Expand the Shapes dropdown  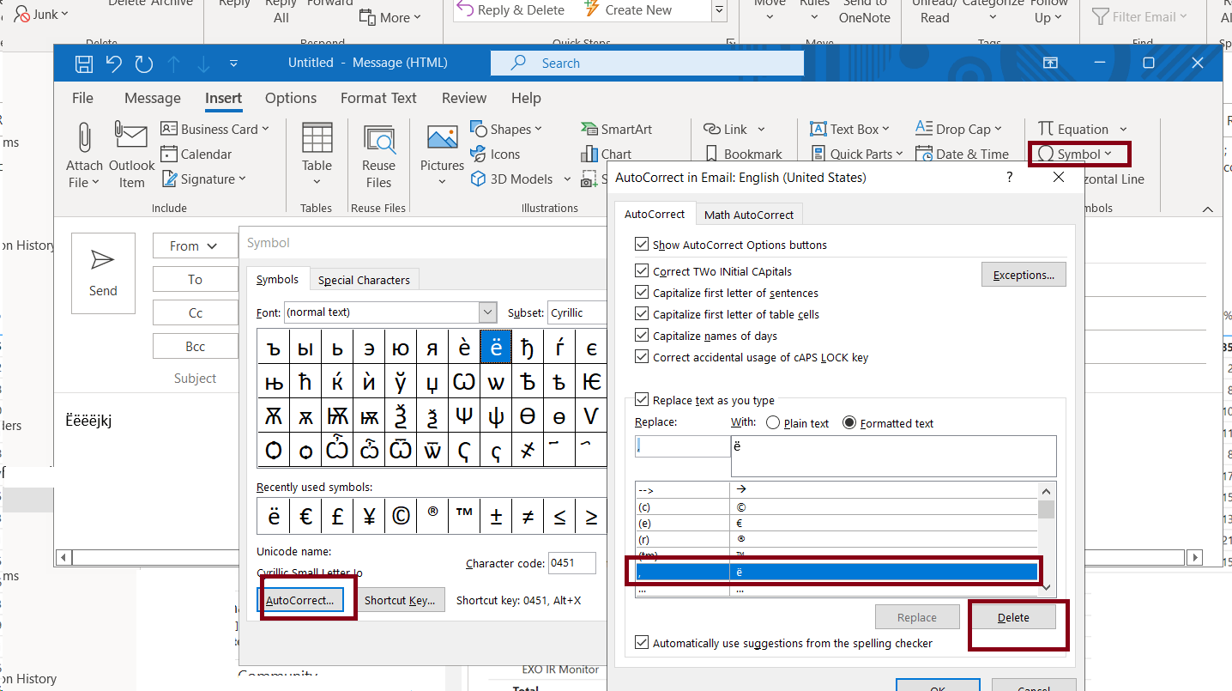[538, 130]
